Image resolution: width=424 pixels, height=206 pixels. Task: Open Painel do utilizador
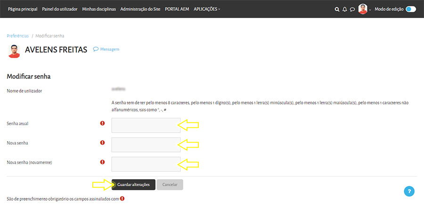point(60,9)
